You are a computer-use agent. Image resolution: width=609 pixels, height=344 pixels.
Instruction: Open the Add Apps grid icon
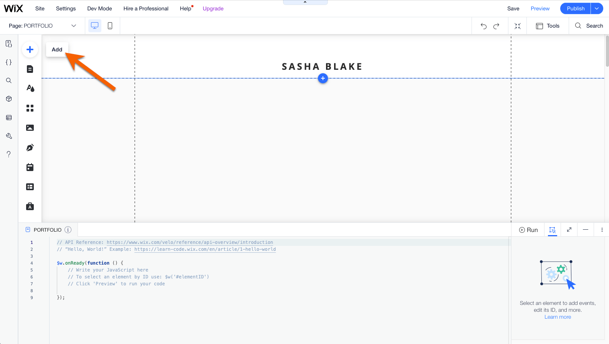click(x=30, y=108)
